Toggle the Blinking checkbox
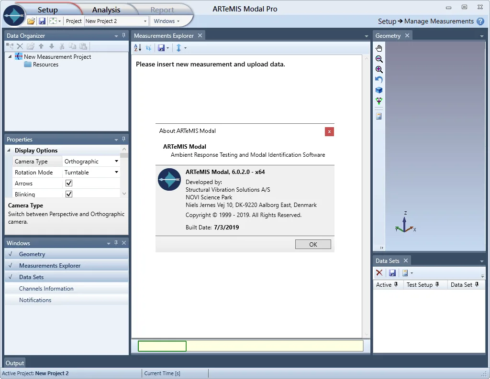The height and width of the screenshot is (379, 490). (69, 194)
